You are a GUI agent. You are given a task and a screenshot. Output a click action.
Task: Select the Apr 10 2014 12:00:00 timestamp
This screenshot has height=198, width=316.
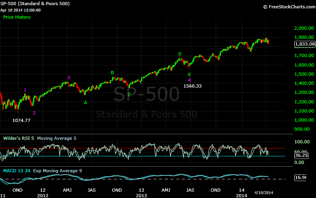pos(21,10)
